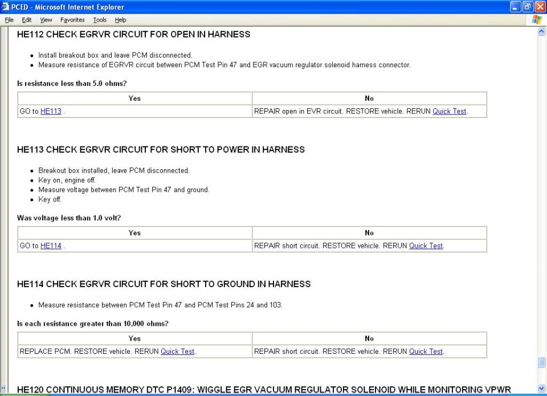547x396 pixels.
Task: Close the PCED Internet Explorer window
Action: click(540, 7)
